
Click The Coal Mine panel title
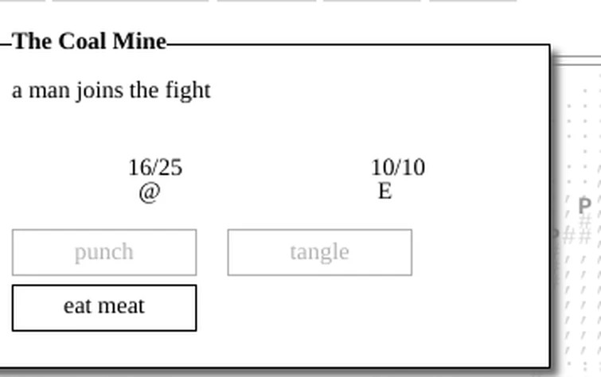(89, 41)
